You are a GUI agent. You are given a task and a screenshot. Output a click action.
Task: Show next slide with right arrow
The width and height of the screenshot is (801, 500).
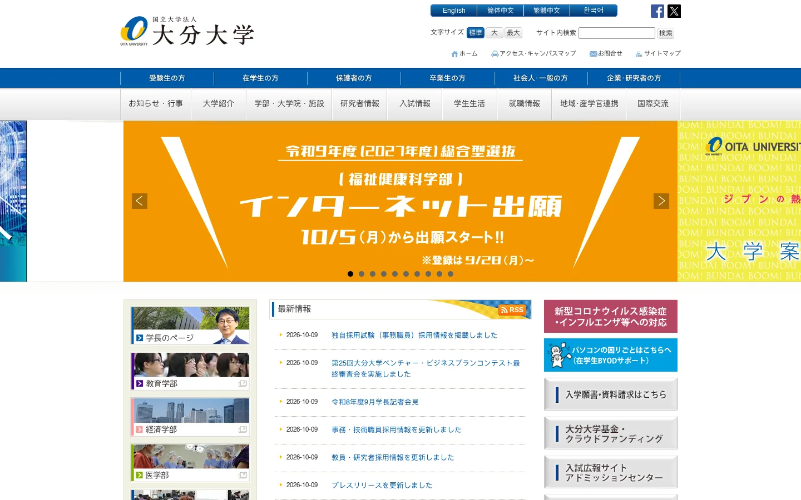pyautogui.click(x=661, y=201)
